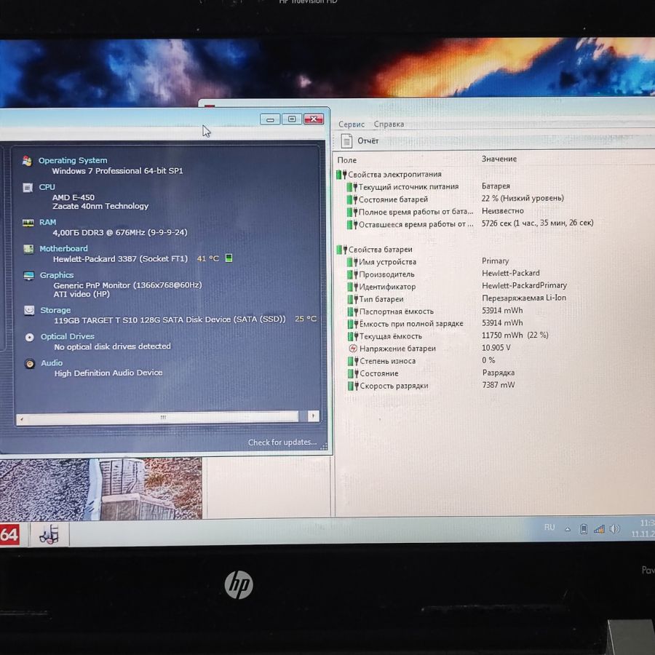Open the Operating System section in Speccy

(73, 160)
